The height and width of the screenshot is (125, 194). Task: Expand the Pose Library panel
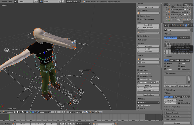(170, 90)
